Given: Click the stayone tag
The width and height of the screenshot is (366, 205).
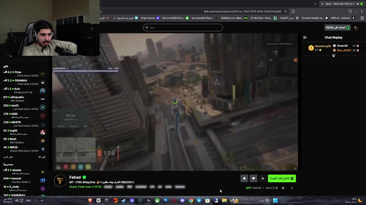Looking at the screenshot, I should pyautogui.click(x=180, y=187).
